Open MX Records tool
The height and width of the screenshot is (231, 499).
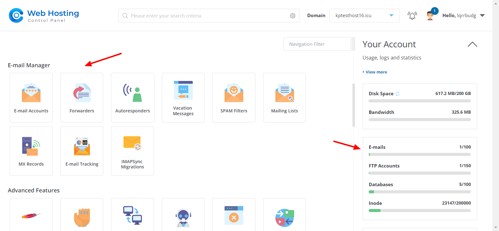[x=31, y=151]
